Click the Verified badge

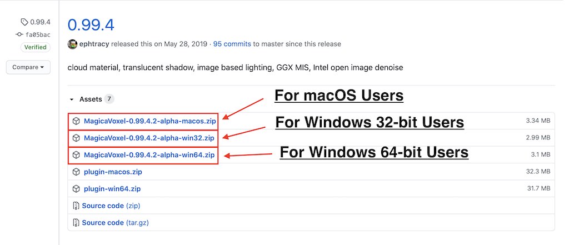(36, 47)
